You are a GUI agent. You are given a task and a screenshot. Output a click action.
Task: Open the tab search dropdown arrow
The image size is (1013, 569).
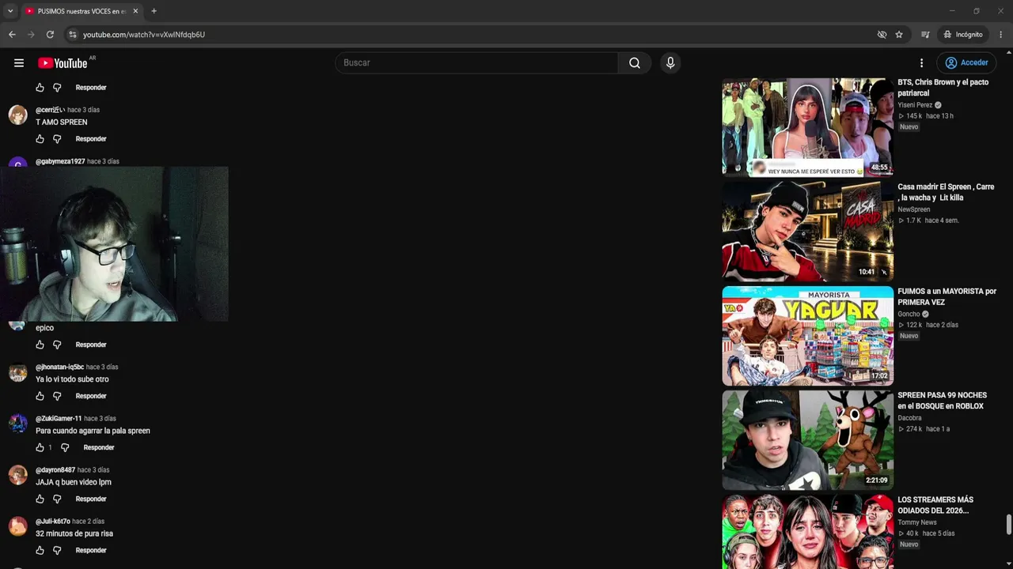point(10,11)
